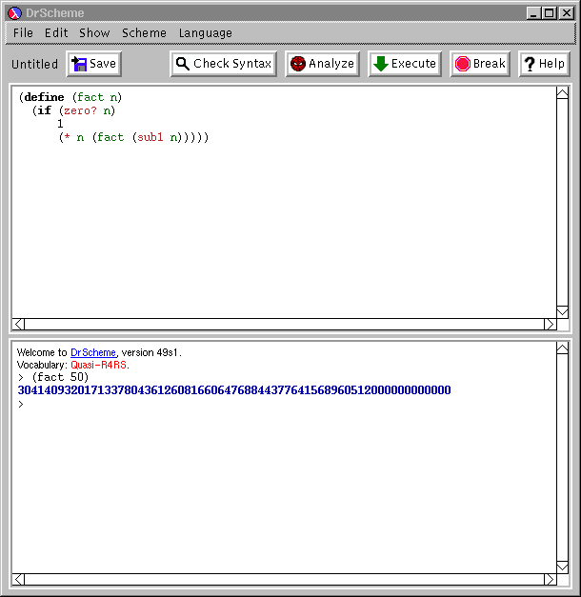
Task: Open the Scheme menu
Action: [x=144, y=32]
